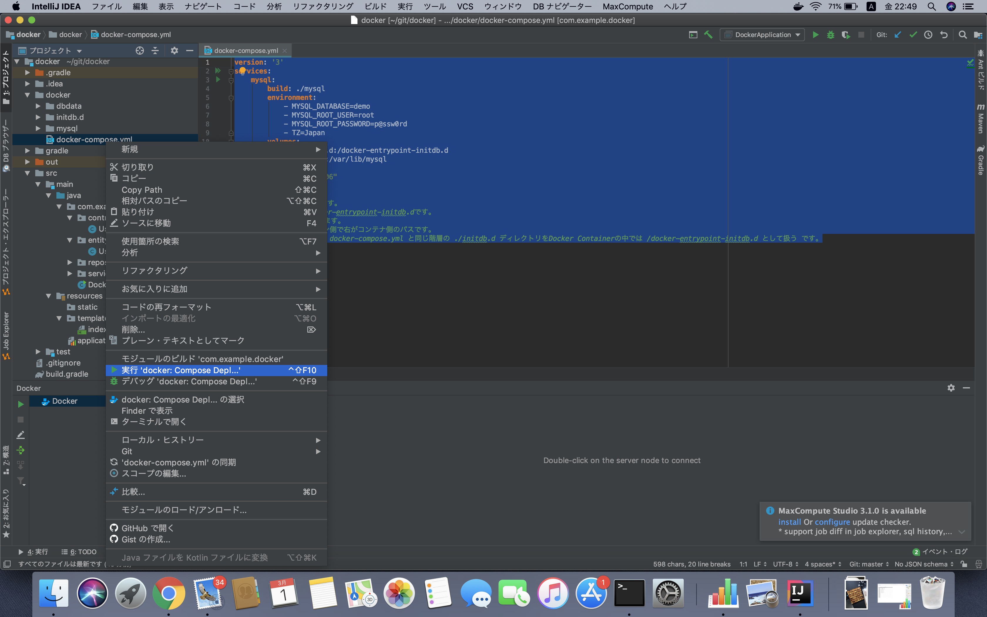Choose ターミナルで開く from context menu
The width and height of the screenshot is (987, 617).
point(216,422)
